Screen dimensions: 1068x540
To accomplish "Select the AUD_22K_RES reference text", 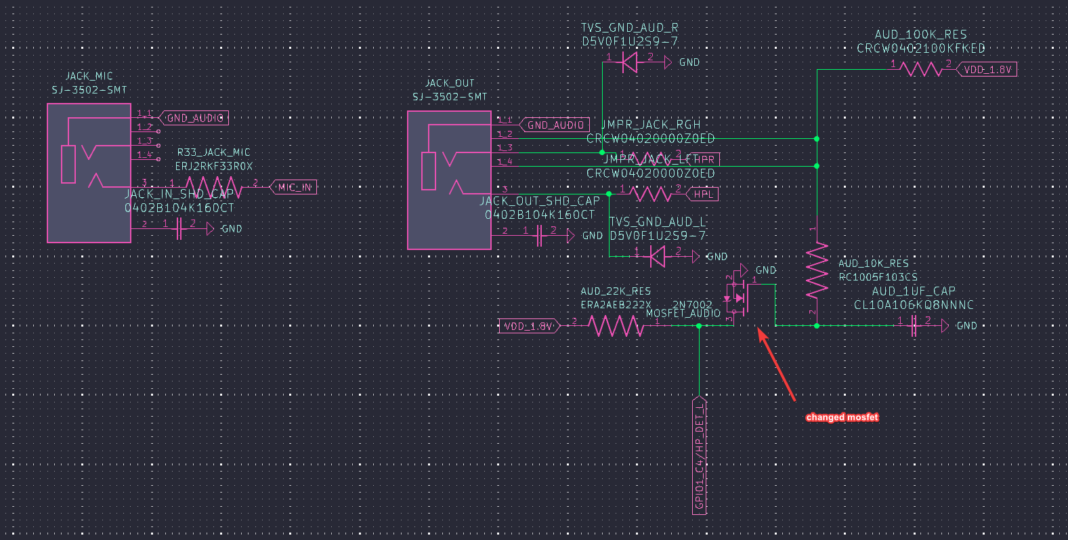I will click(616, 291).
